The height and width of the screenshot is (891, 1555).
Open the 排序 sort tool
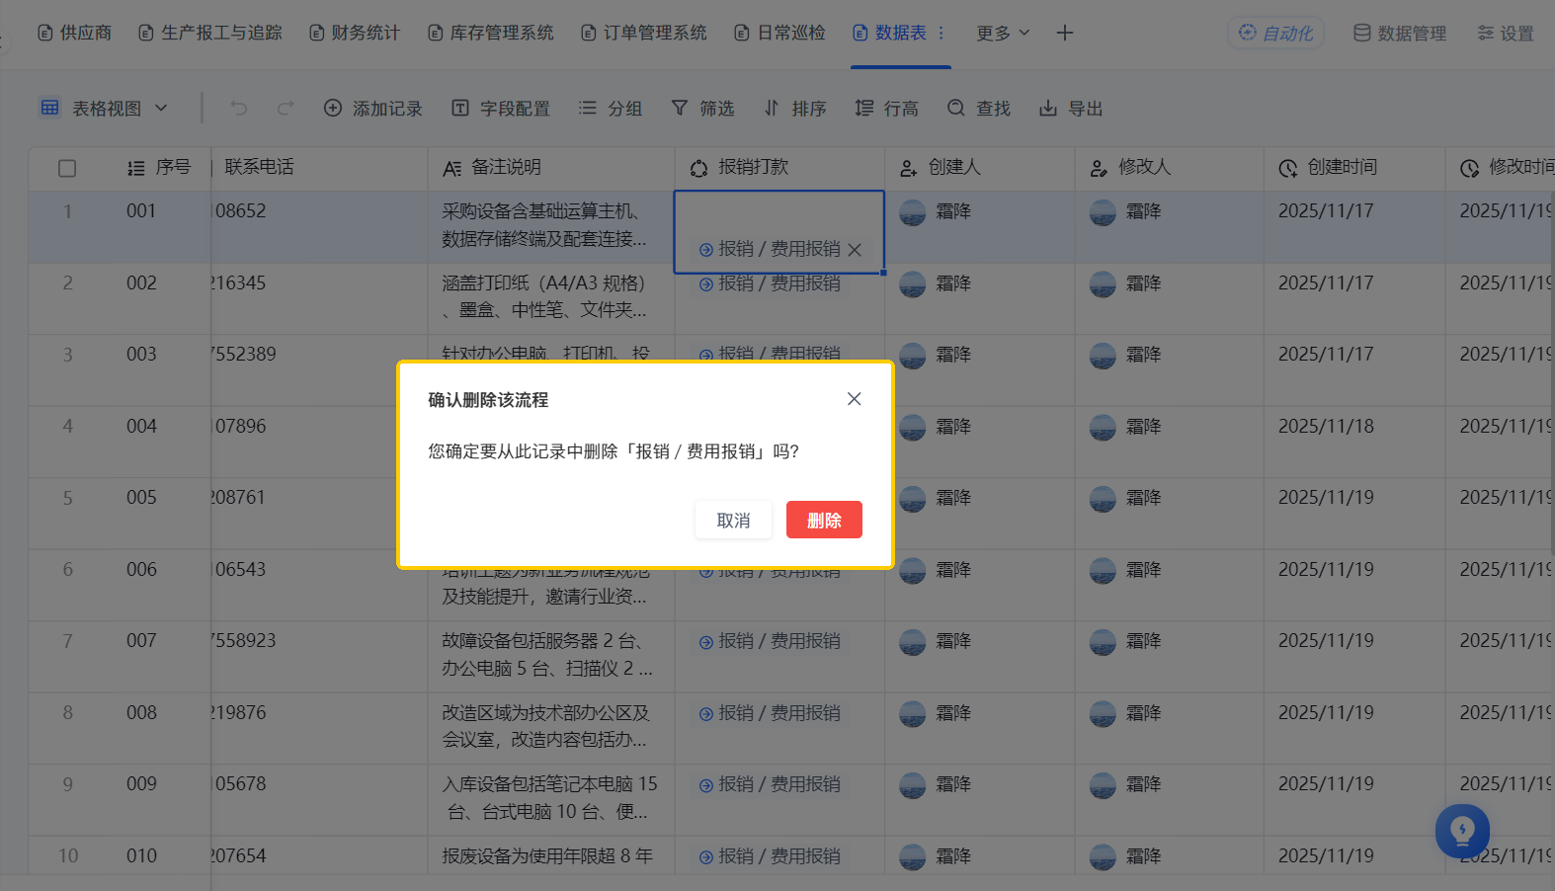795,108
